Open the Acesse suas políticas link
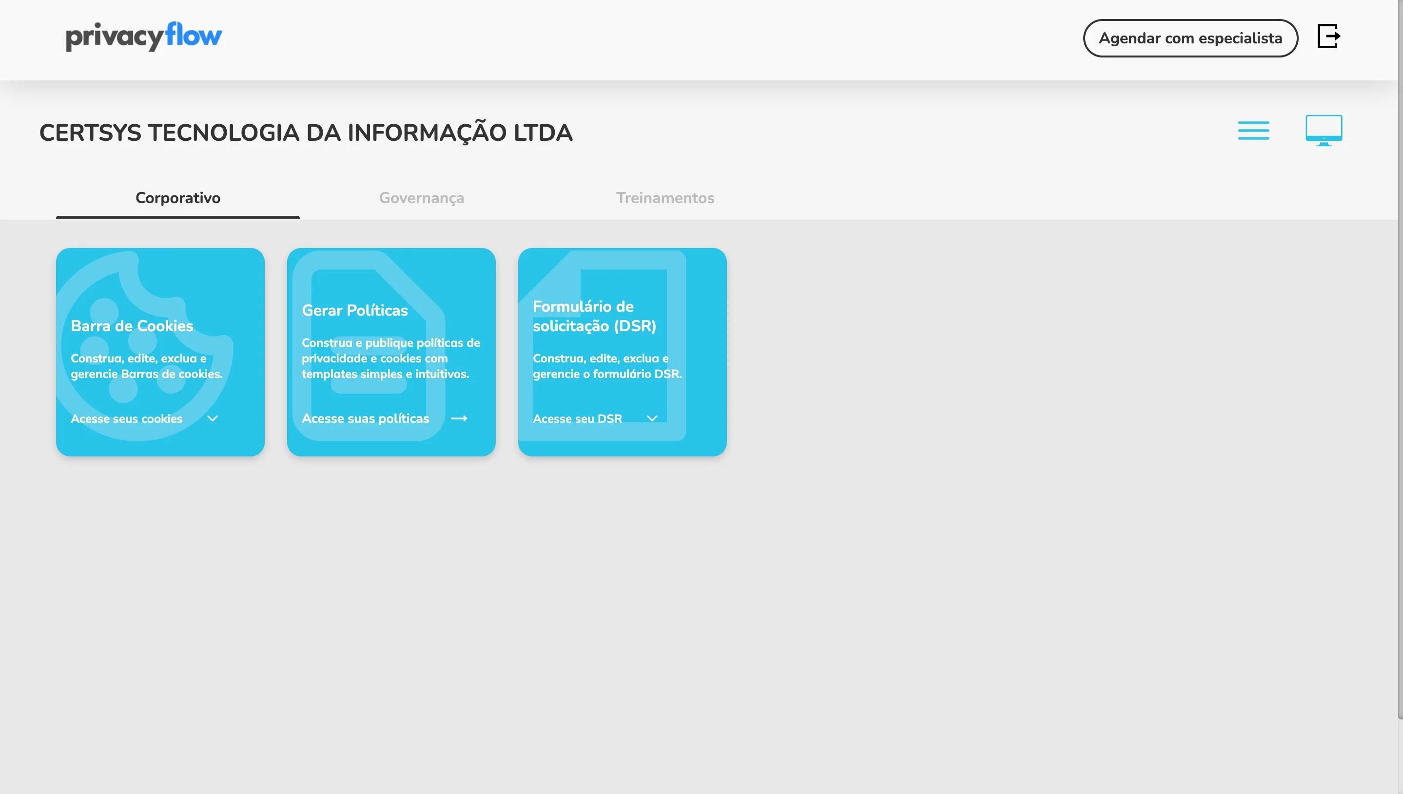The height and width of the screenshot is (794, 1403). 366,418
